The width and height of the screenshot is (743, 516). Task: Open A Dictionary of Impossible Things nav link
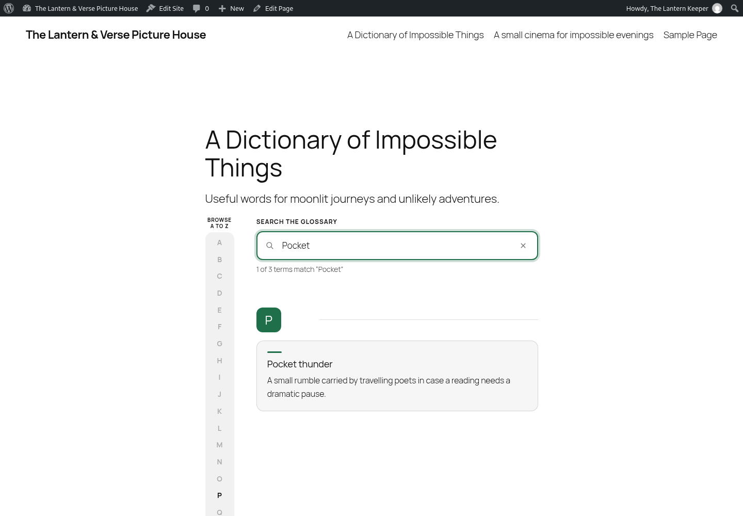click(415, 35)
